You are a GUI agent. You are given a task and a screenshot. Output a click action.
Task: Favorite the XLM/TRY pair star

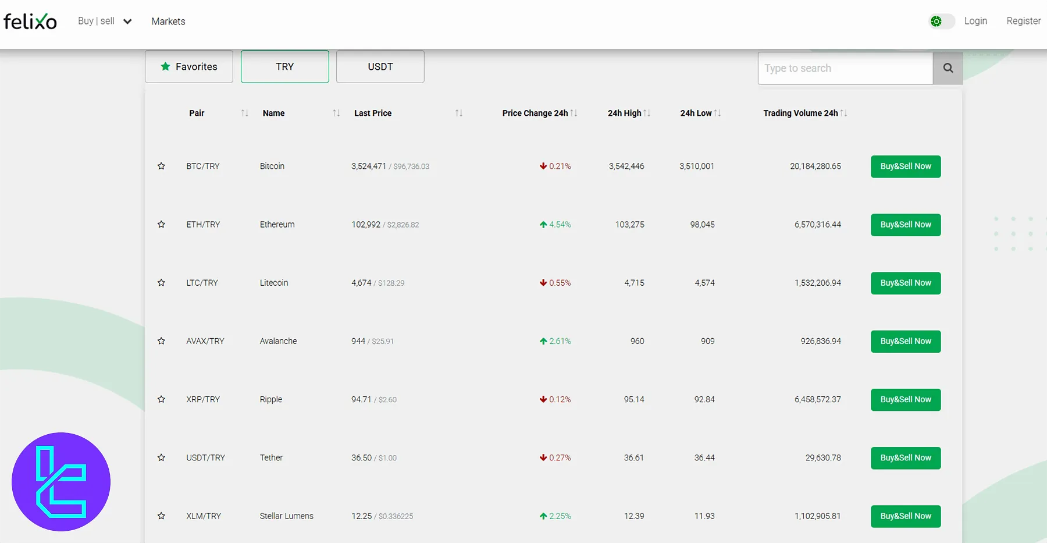coord(161,516)
